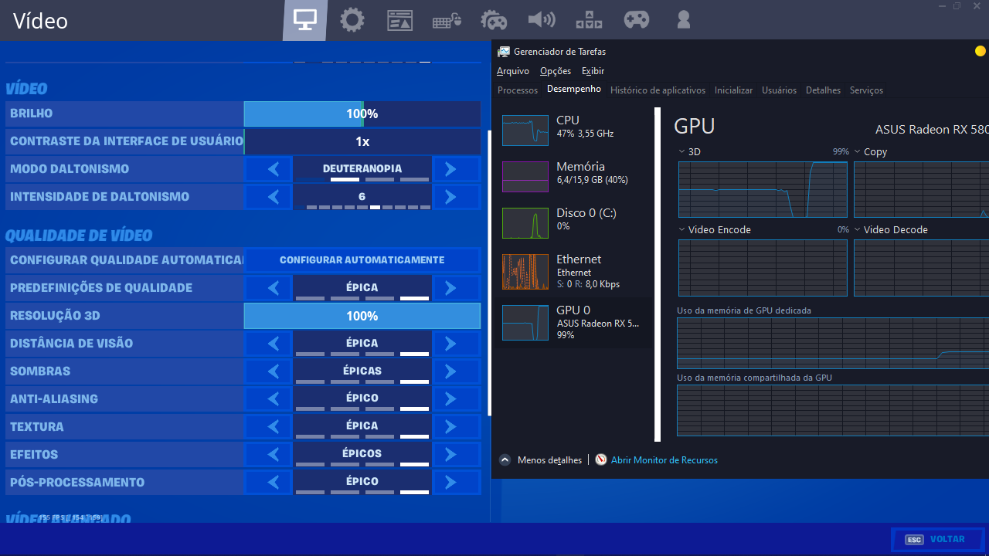Select Memória in performance sidebar
989x556 pixels.
(x=573, y=176)
